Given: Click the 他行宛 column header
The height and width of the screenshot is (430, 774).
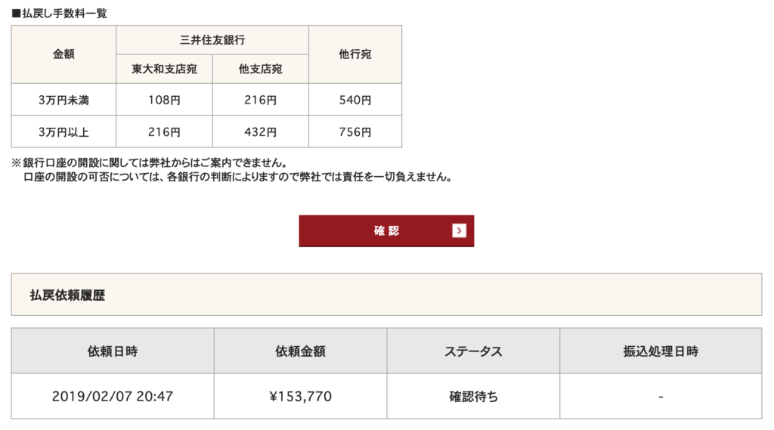Looking at the screenshot, I should pos(355,54).
